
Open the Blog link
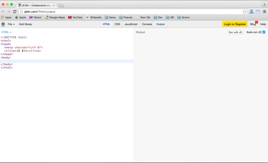253,24
